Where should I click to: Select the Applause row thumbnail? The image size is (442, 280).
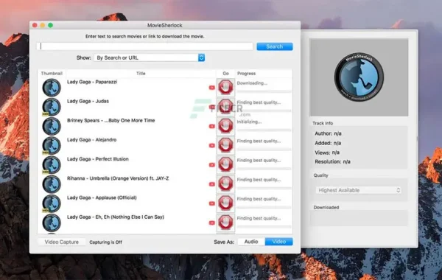click(52, 203)
